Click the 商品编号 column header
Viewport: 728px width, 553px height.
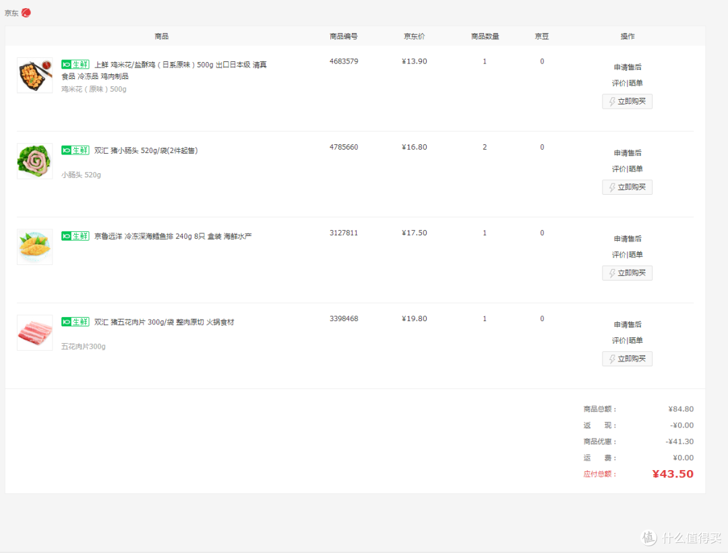point(344,36)
